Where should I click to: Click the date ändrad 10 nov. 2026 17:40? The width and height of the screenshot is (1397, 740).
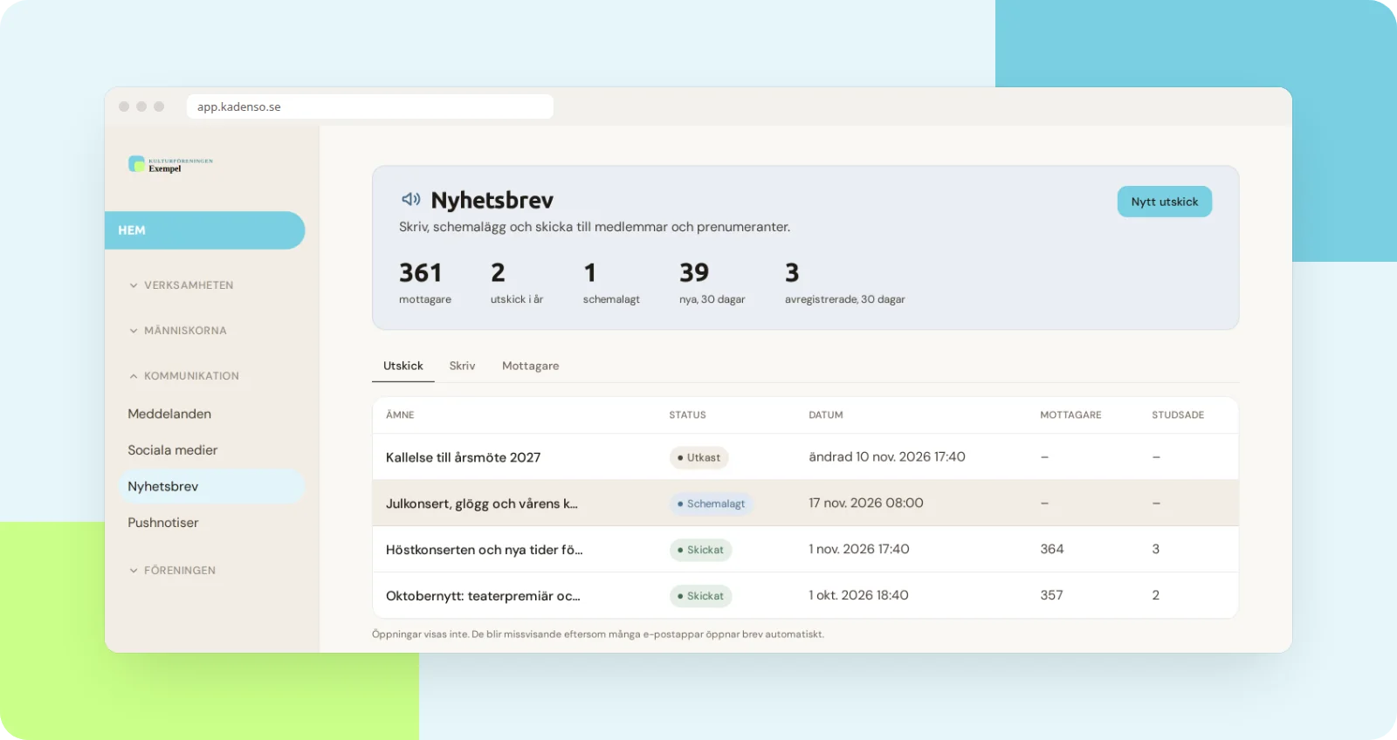tap(887, 456)
